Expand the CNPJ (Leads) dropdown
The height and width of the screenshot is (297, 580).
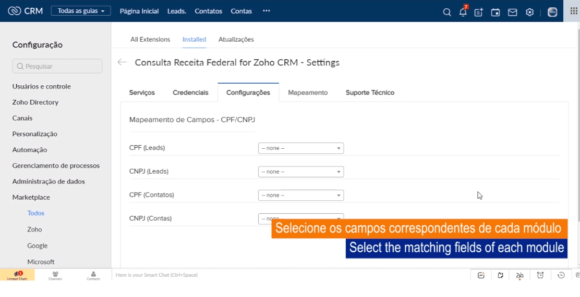(301, 172)
